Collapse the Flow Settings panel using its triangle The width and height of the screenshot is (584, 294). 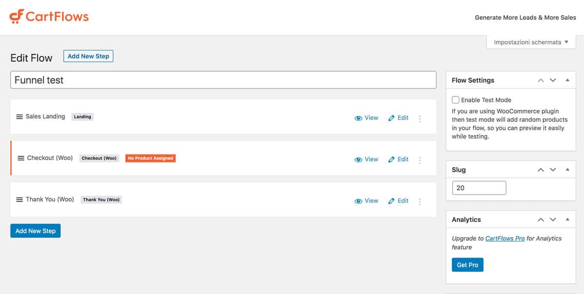(x=567, y=80)
